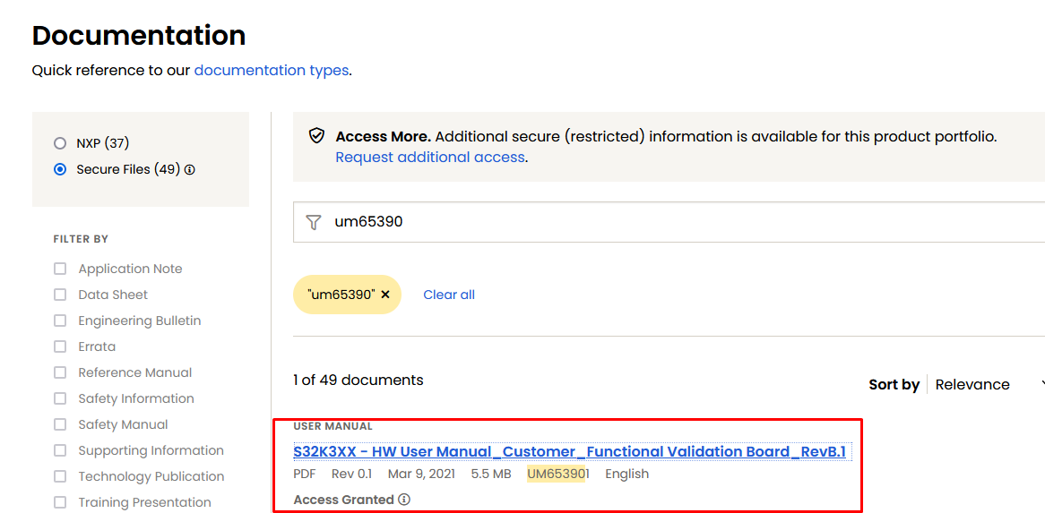The height and width of the screenshot is (513, 1045).
Task: Select the Secure Files (49) radio button
Action: 60,169
